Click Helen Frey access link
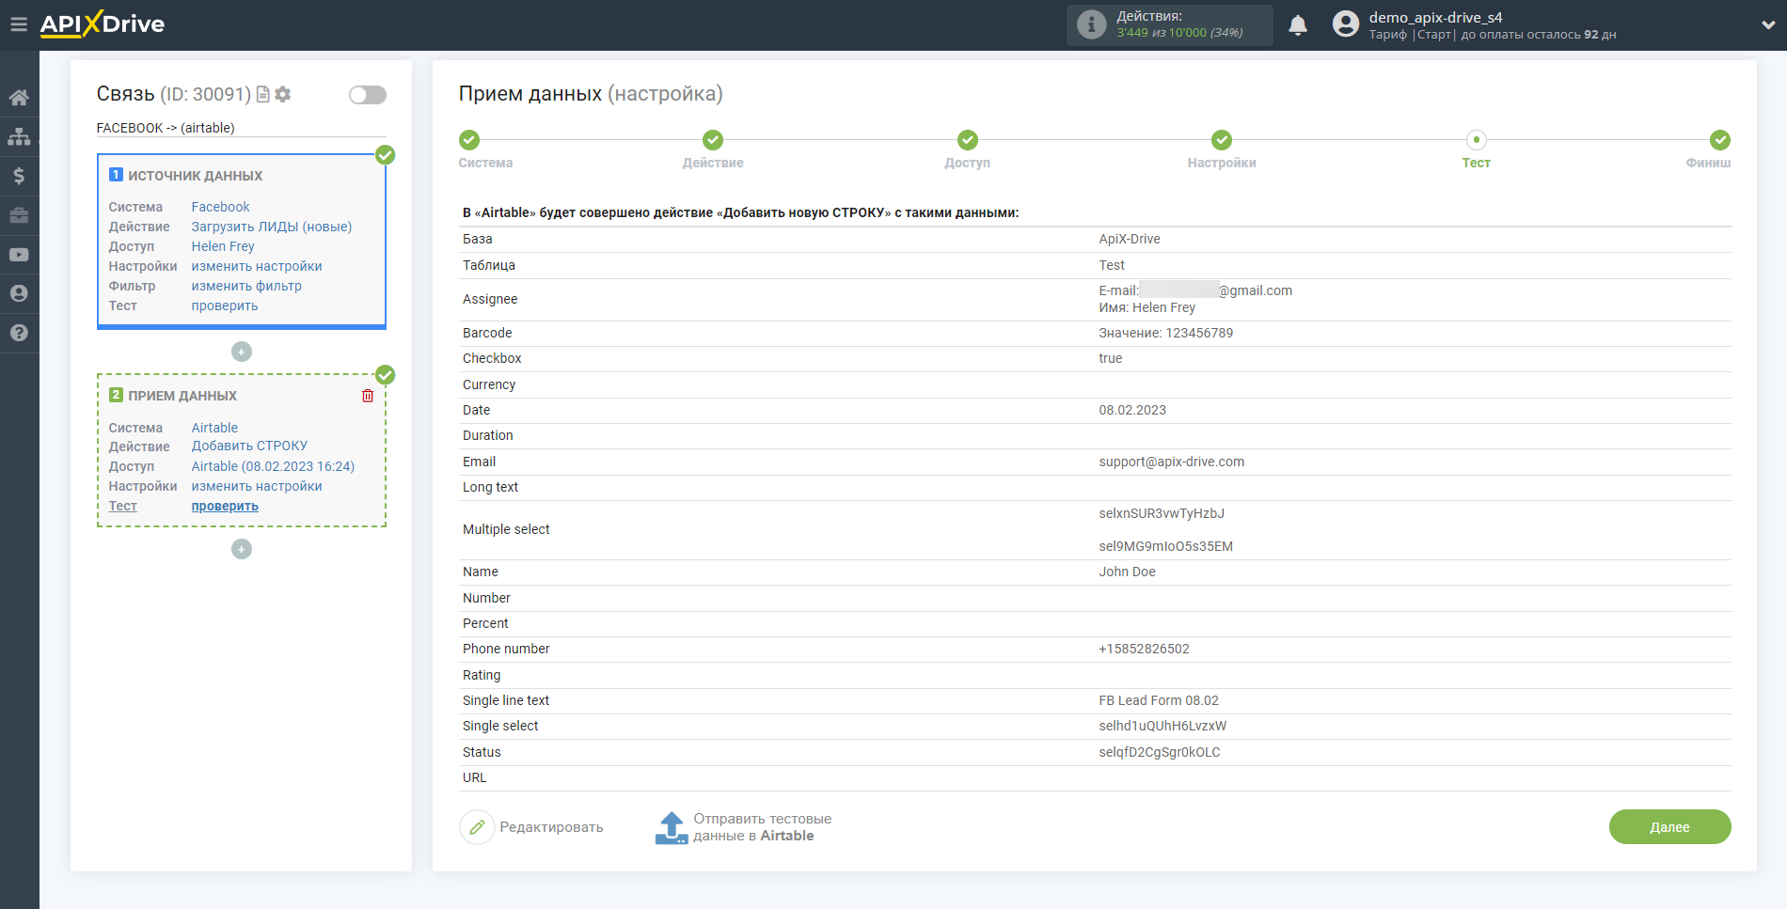The width and height of the screenshot is (1787, 909). [x=223, y=246]
